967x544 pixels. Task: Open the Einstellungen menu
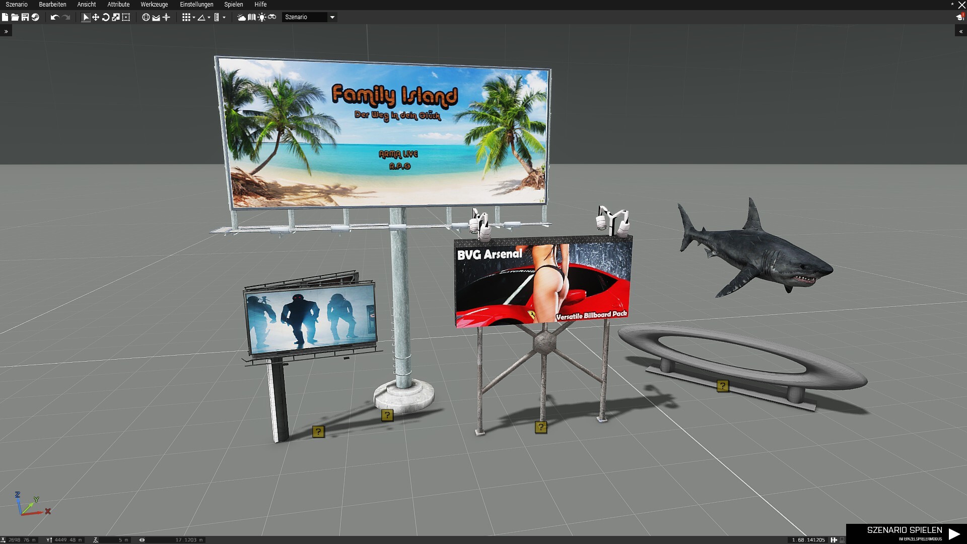(196, 5)
